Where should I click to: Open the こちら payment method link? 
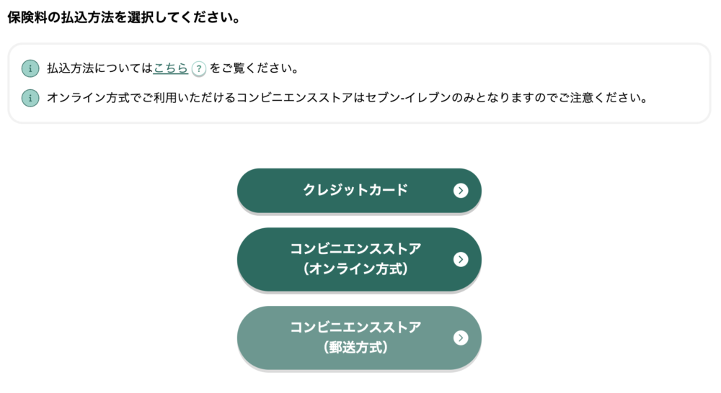click(171, 68)
